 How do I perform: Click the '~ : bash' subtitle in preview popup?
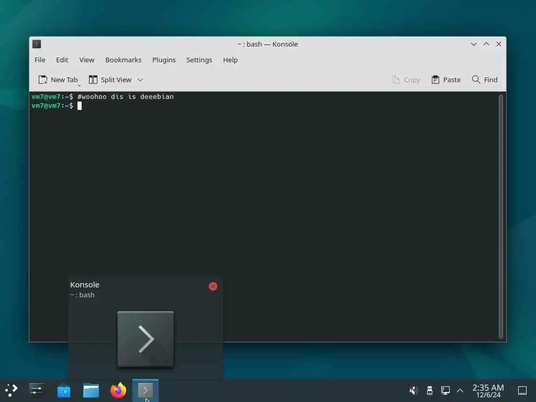point(82,295)
